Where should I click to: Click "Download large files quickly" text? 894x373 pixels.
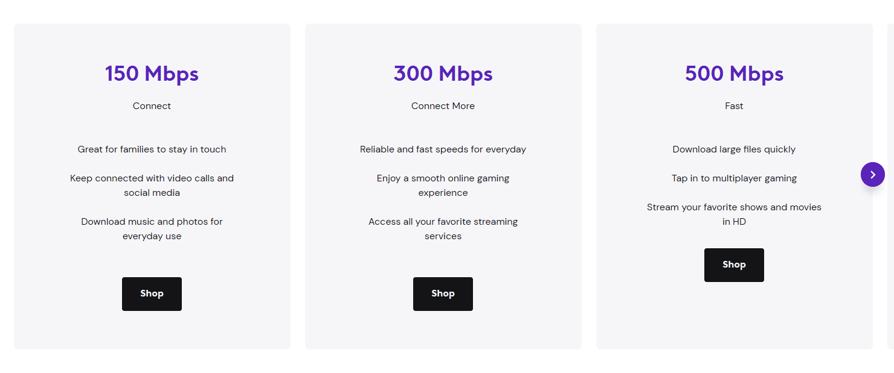[734, 149]
